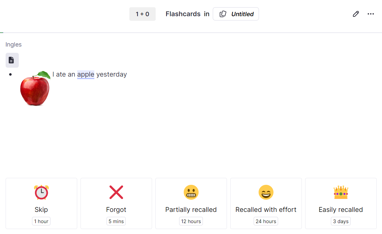The image size is (382, 234).
Task: Click the bullet point before the sentence
Action: coord(10,75)
